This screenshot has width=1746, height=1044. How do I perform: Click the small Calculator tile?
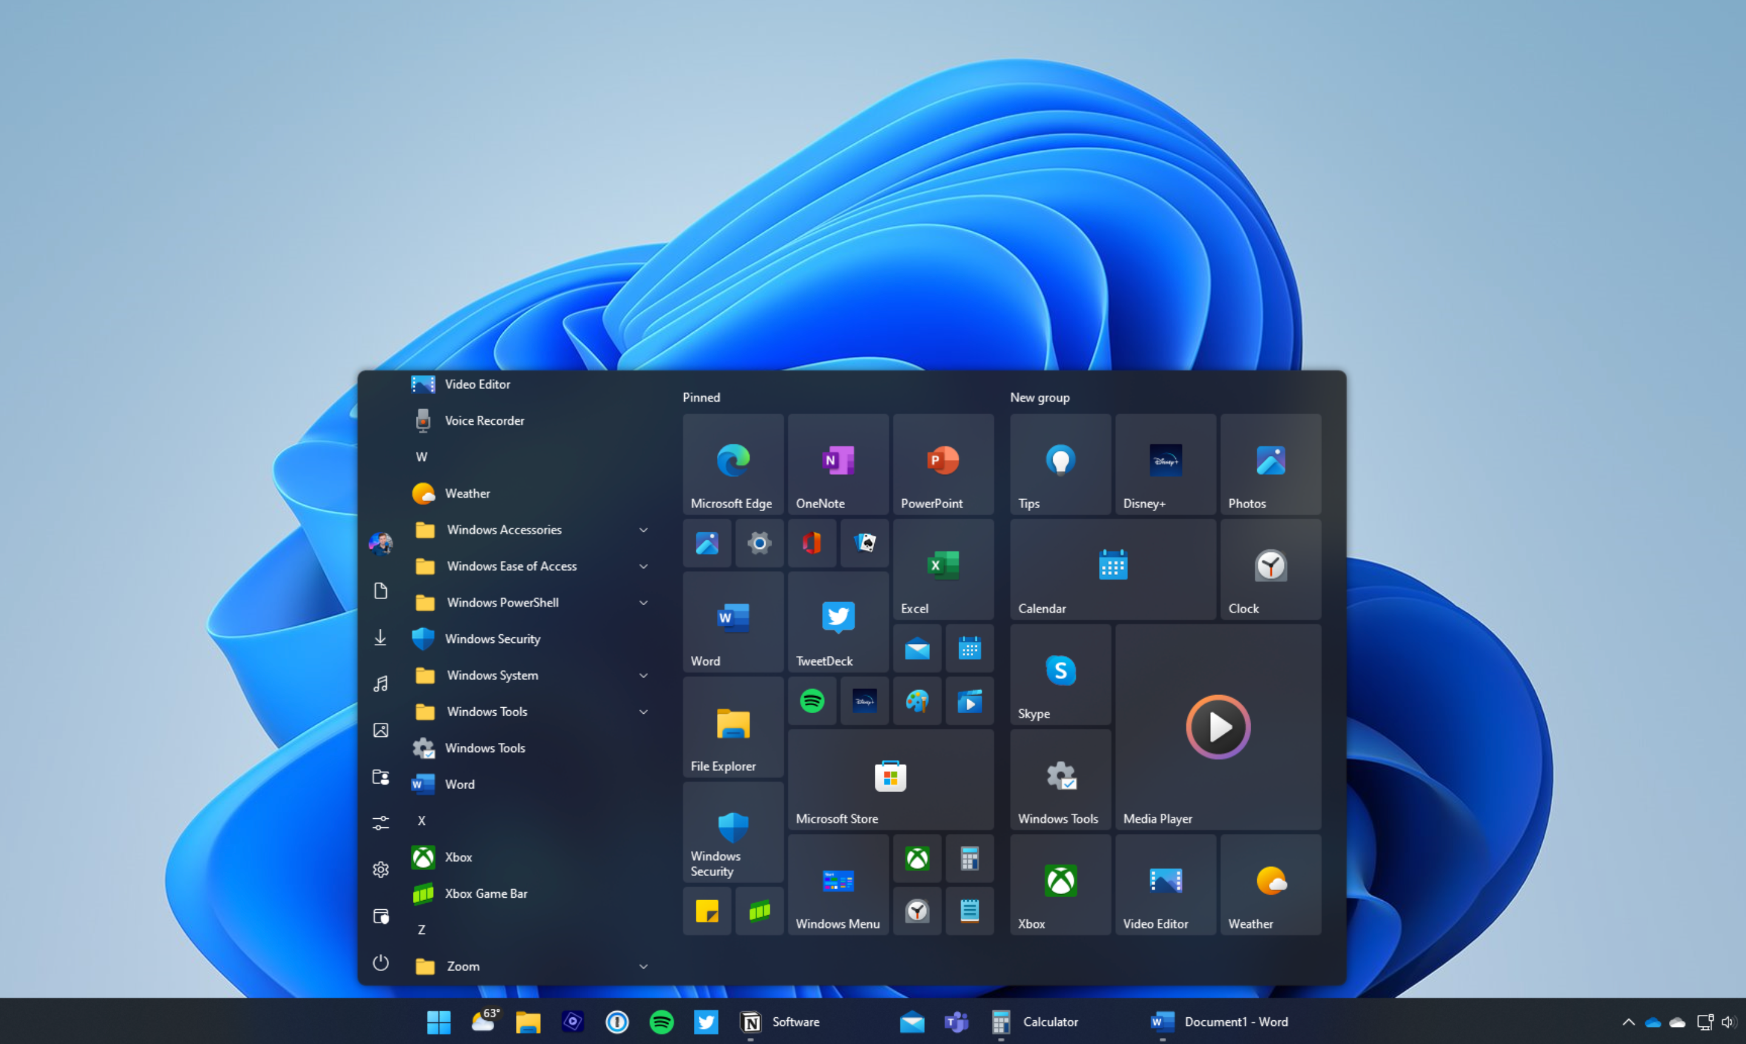970,858
